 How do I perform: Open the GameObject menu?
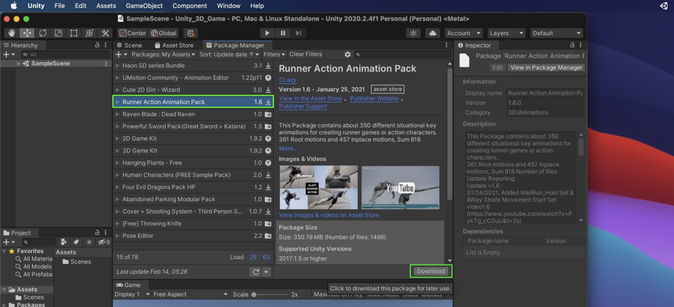[145, 6]
